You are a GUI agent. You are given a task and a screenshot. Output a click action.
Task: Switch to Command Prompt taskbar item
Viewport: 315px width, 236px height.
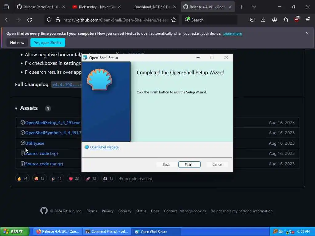(x=107, y=232)
